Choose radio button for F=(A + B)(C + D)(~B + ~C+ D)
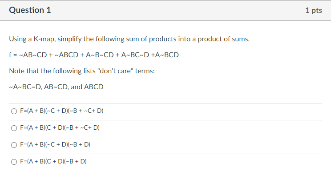Screen dimensions: 331x179 [15, 128]
